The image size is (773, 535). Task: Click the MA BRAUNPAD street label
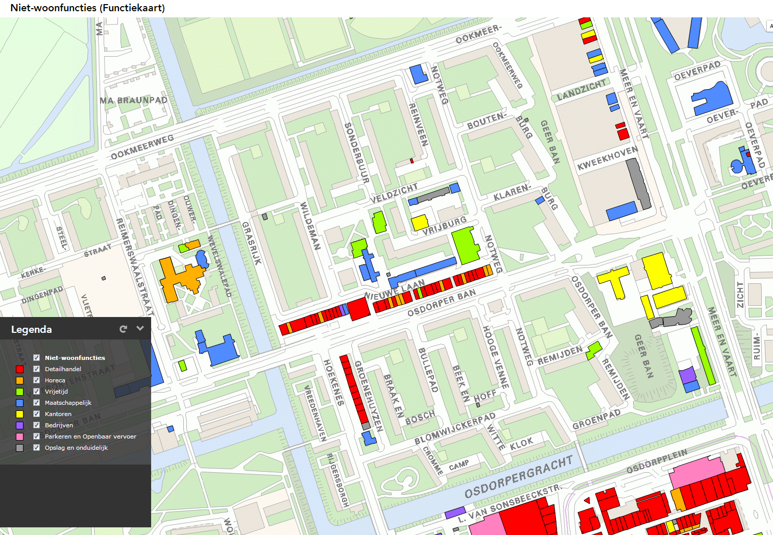pyautogui.click(x=134, y=100)
